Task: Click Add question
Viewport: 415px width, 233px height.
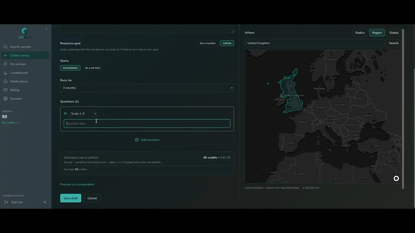Action: (147, 140)
